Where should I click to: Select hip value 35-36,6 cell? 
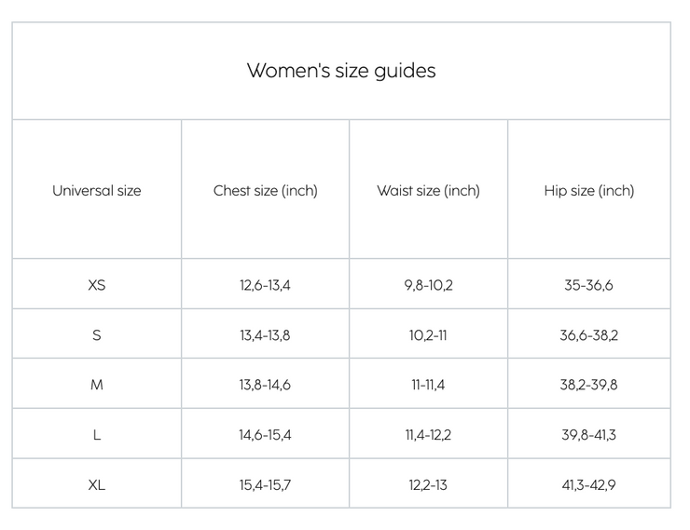[588, 285]
